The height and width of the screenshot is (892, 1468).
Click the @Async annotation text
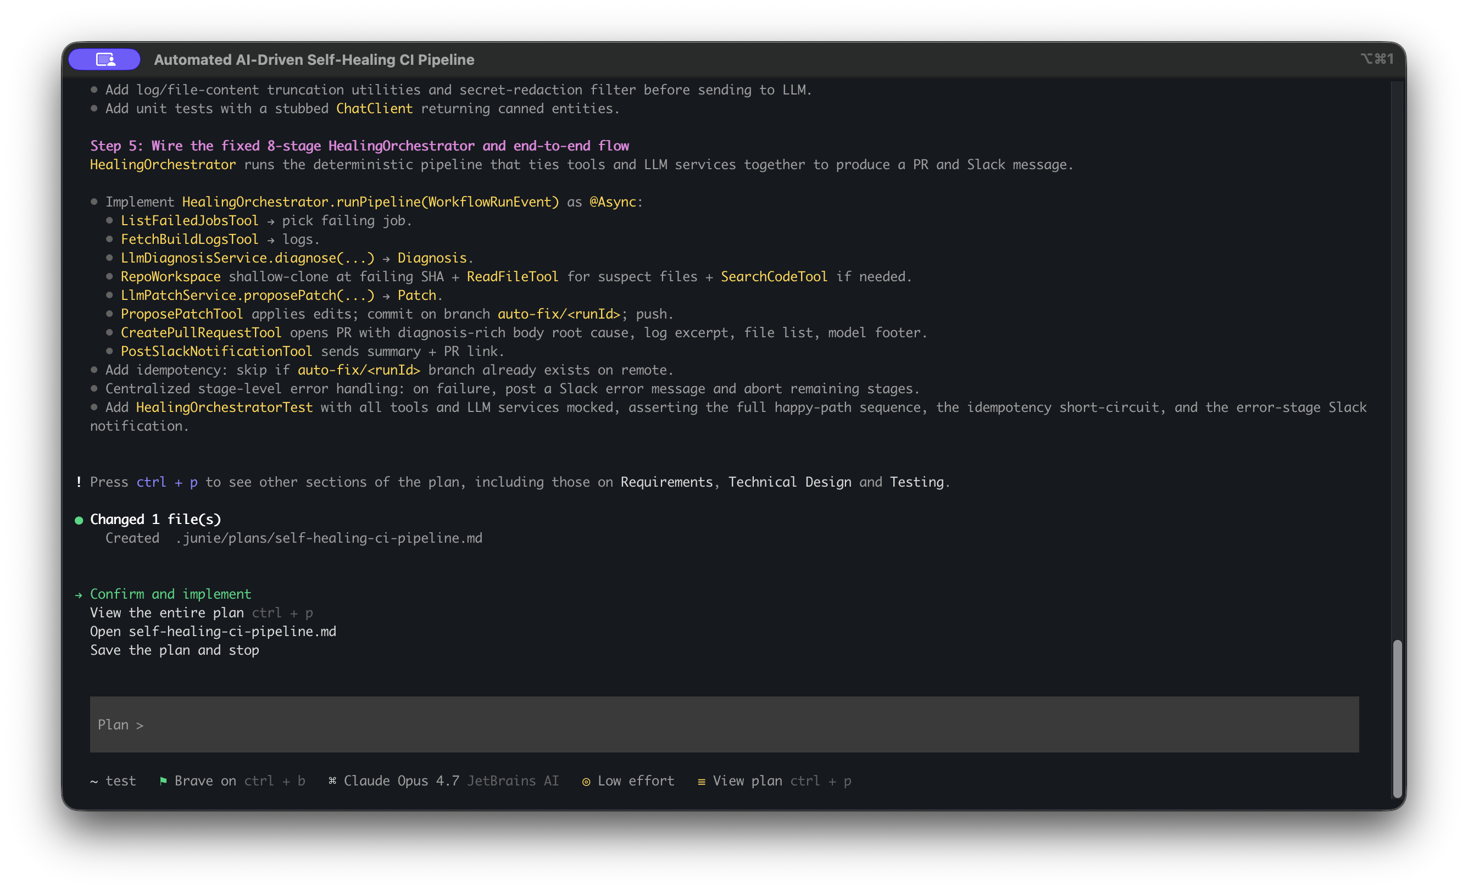tap(613, 202)
